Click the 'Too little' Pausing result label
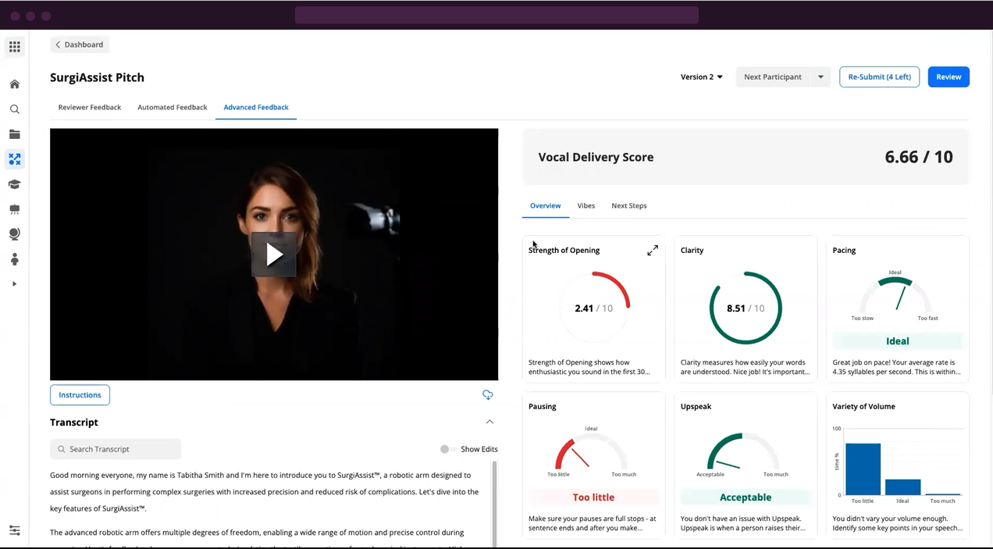 (x=593, y=497)
